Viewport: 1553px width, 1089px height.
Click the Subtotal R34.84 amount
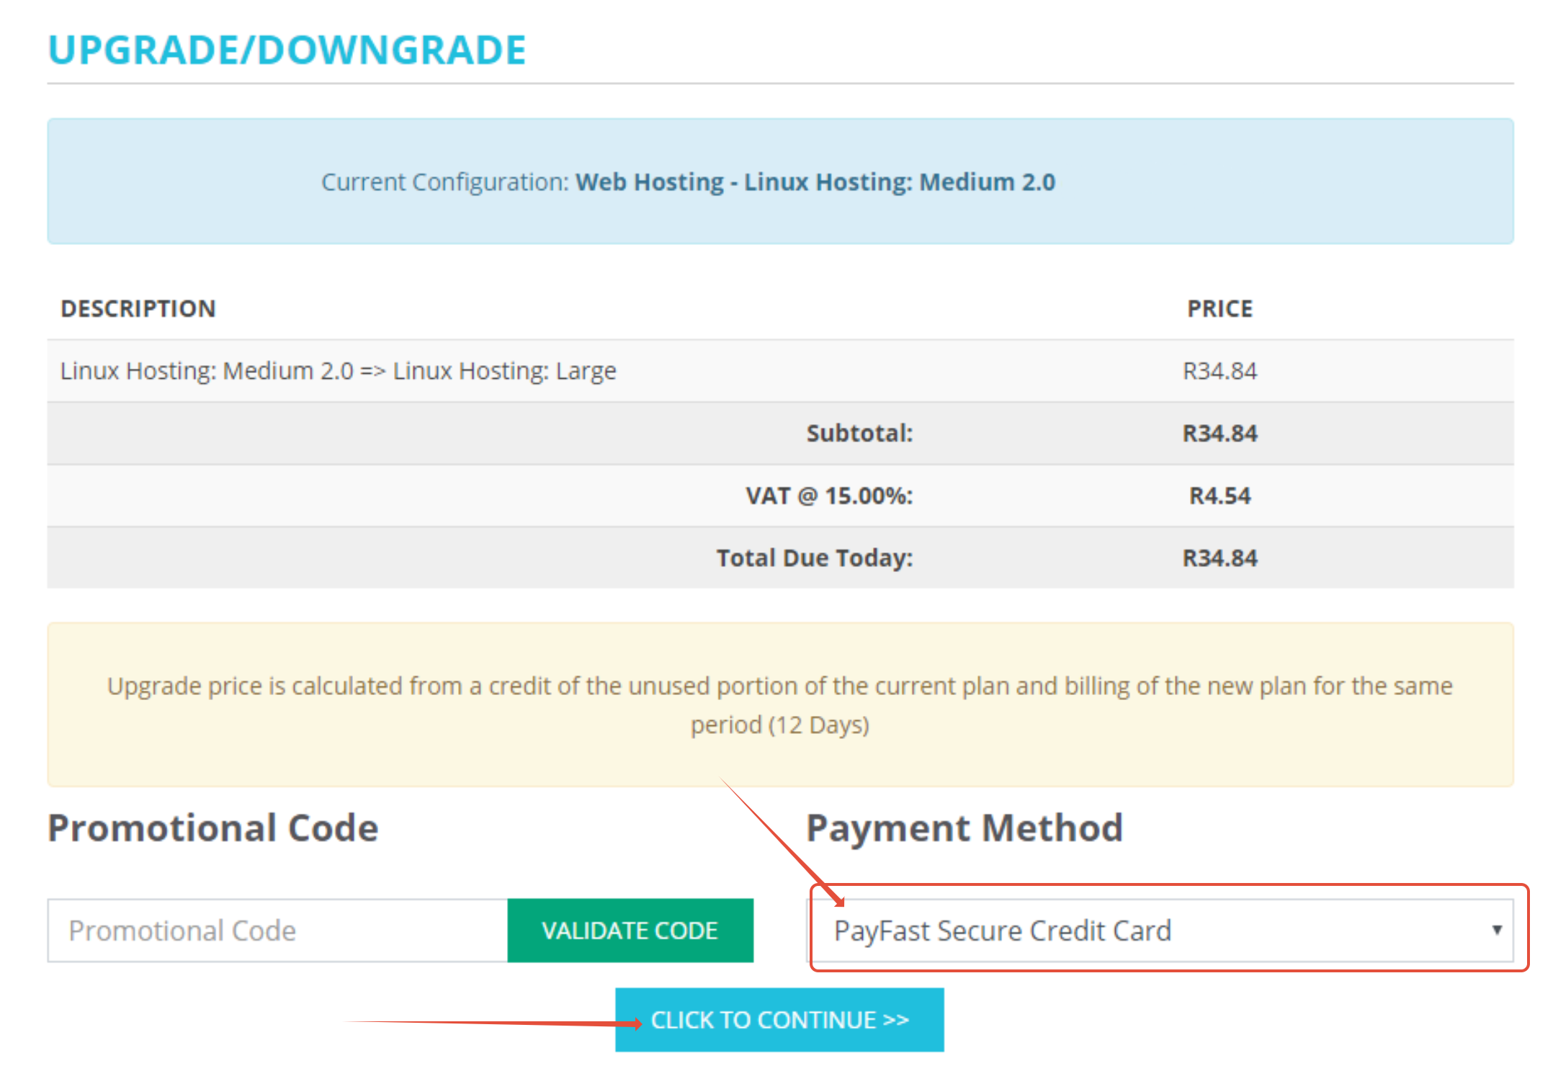pyautogui.click(x=1219, y=433)
